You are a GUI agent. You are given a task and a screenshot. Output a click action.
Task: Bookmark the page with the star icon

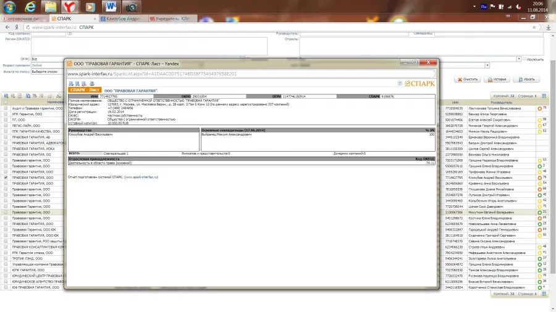tap(534, 27)
